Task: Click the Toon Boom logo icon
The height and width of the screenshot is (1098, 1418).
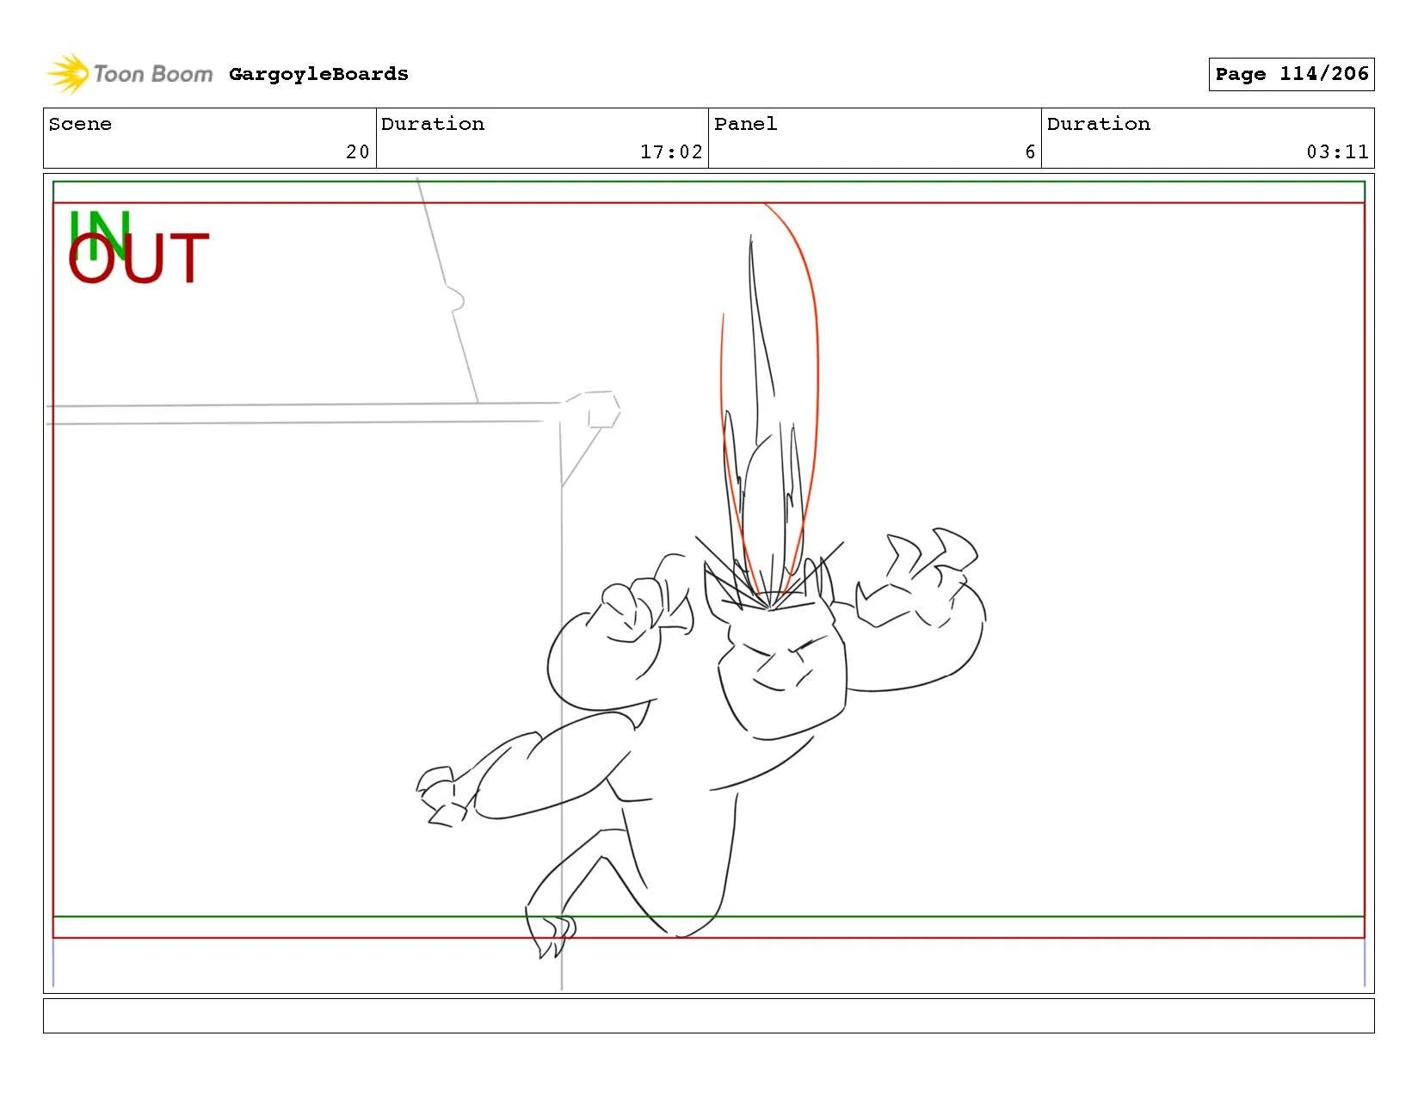Action: 67,74
